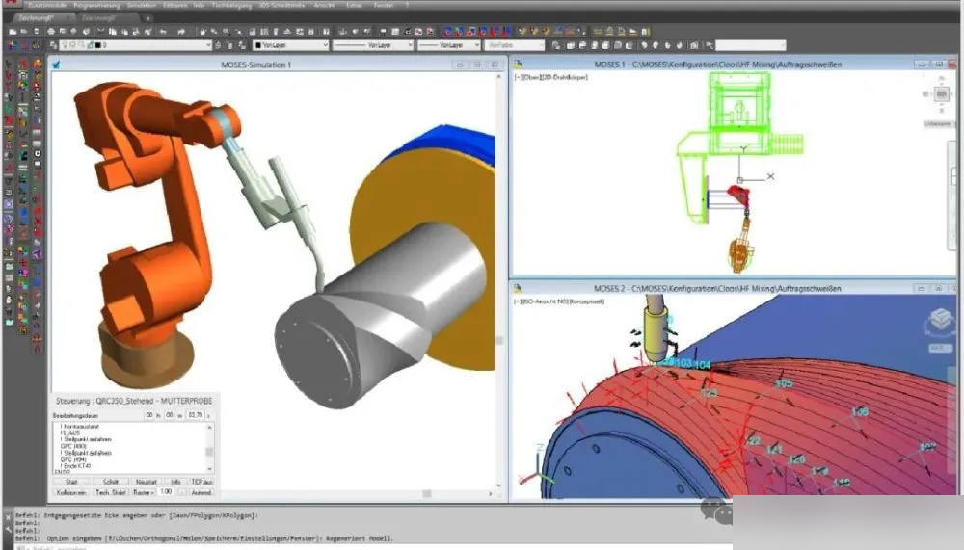
Task: Click the simulation viewport horizontal scrollbar thumb
Action: point(427,493)
